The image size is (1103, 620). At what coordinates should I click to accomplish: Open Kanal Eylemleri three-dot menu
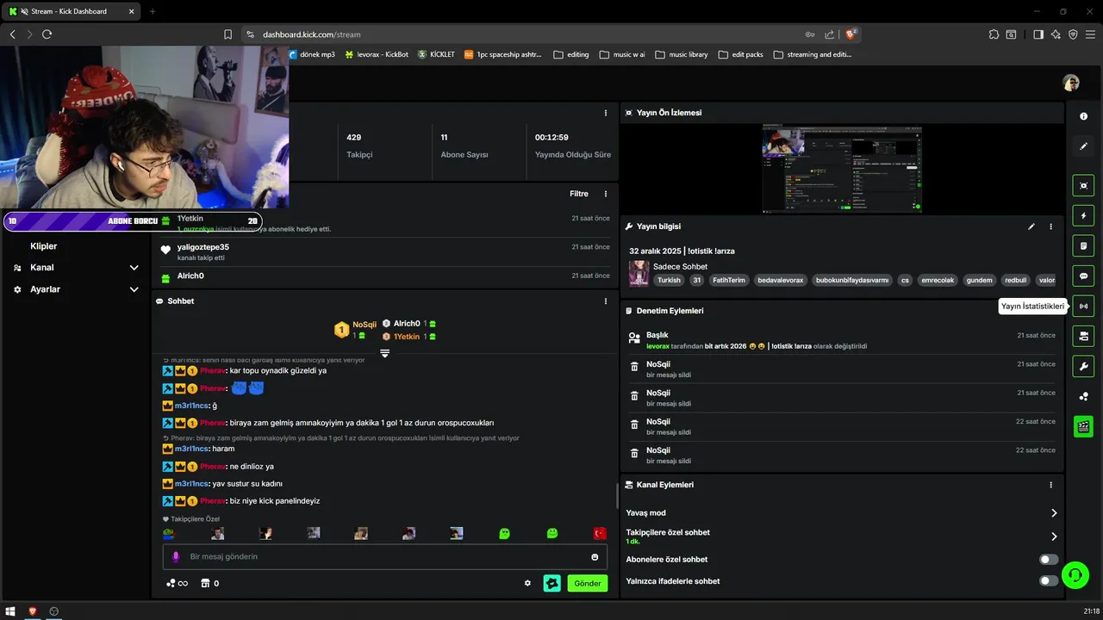click(1050, 485)
